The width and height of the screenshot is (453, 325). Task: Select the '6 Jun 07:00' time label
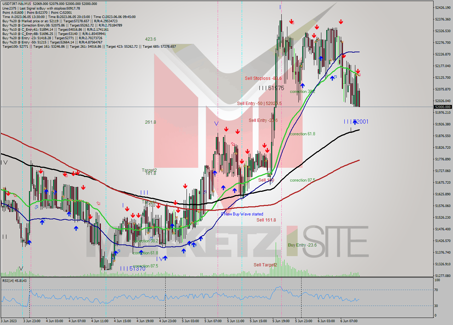click(349, 321)
